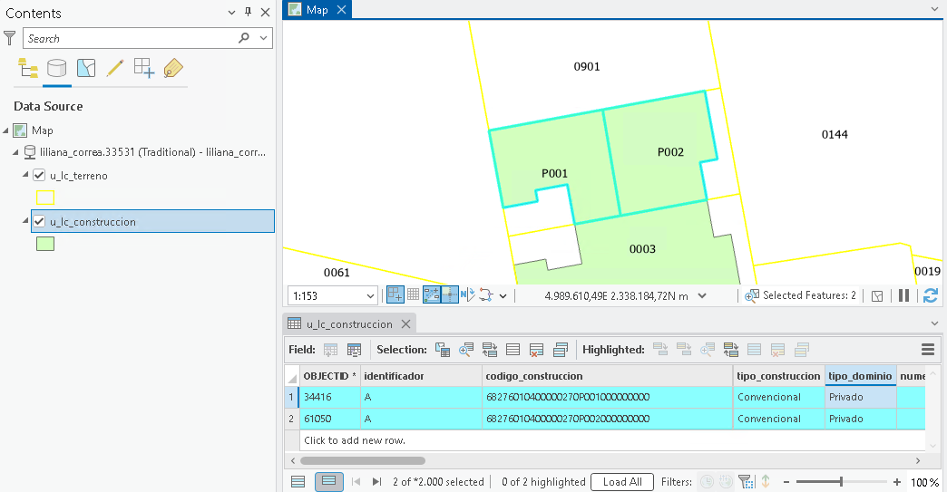Open the Contents filter funnel icon
This screenshot has height=492, width=947.
(10, 38)
